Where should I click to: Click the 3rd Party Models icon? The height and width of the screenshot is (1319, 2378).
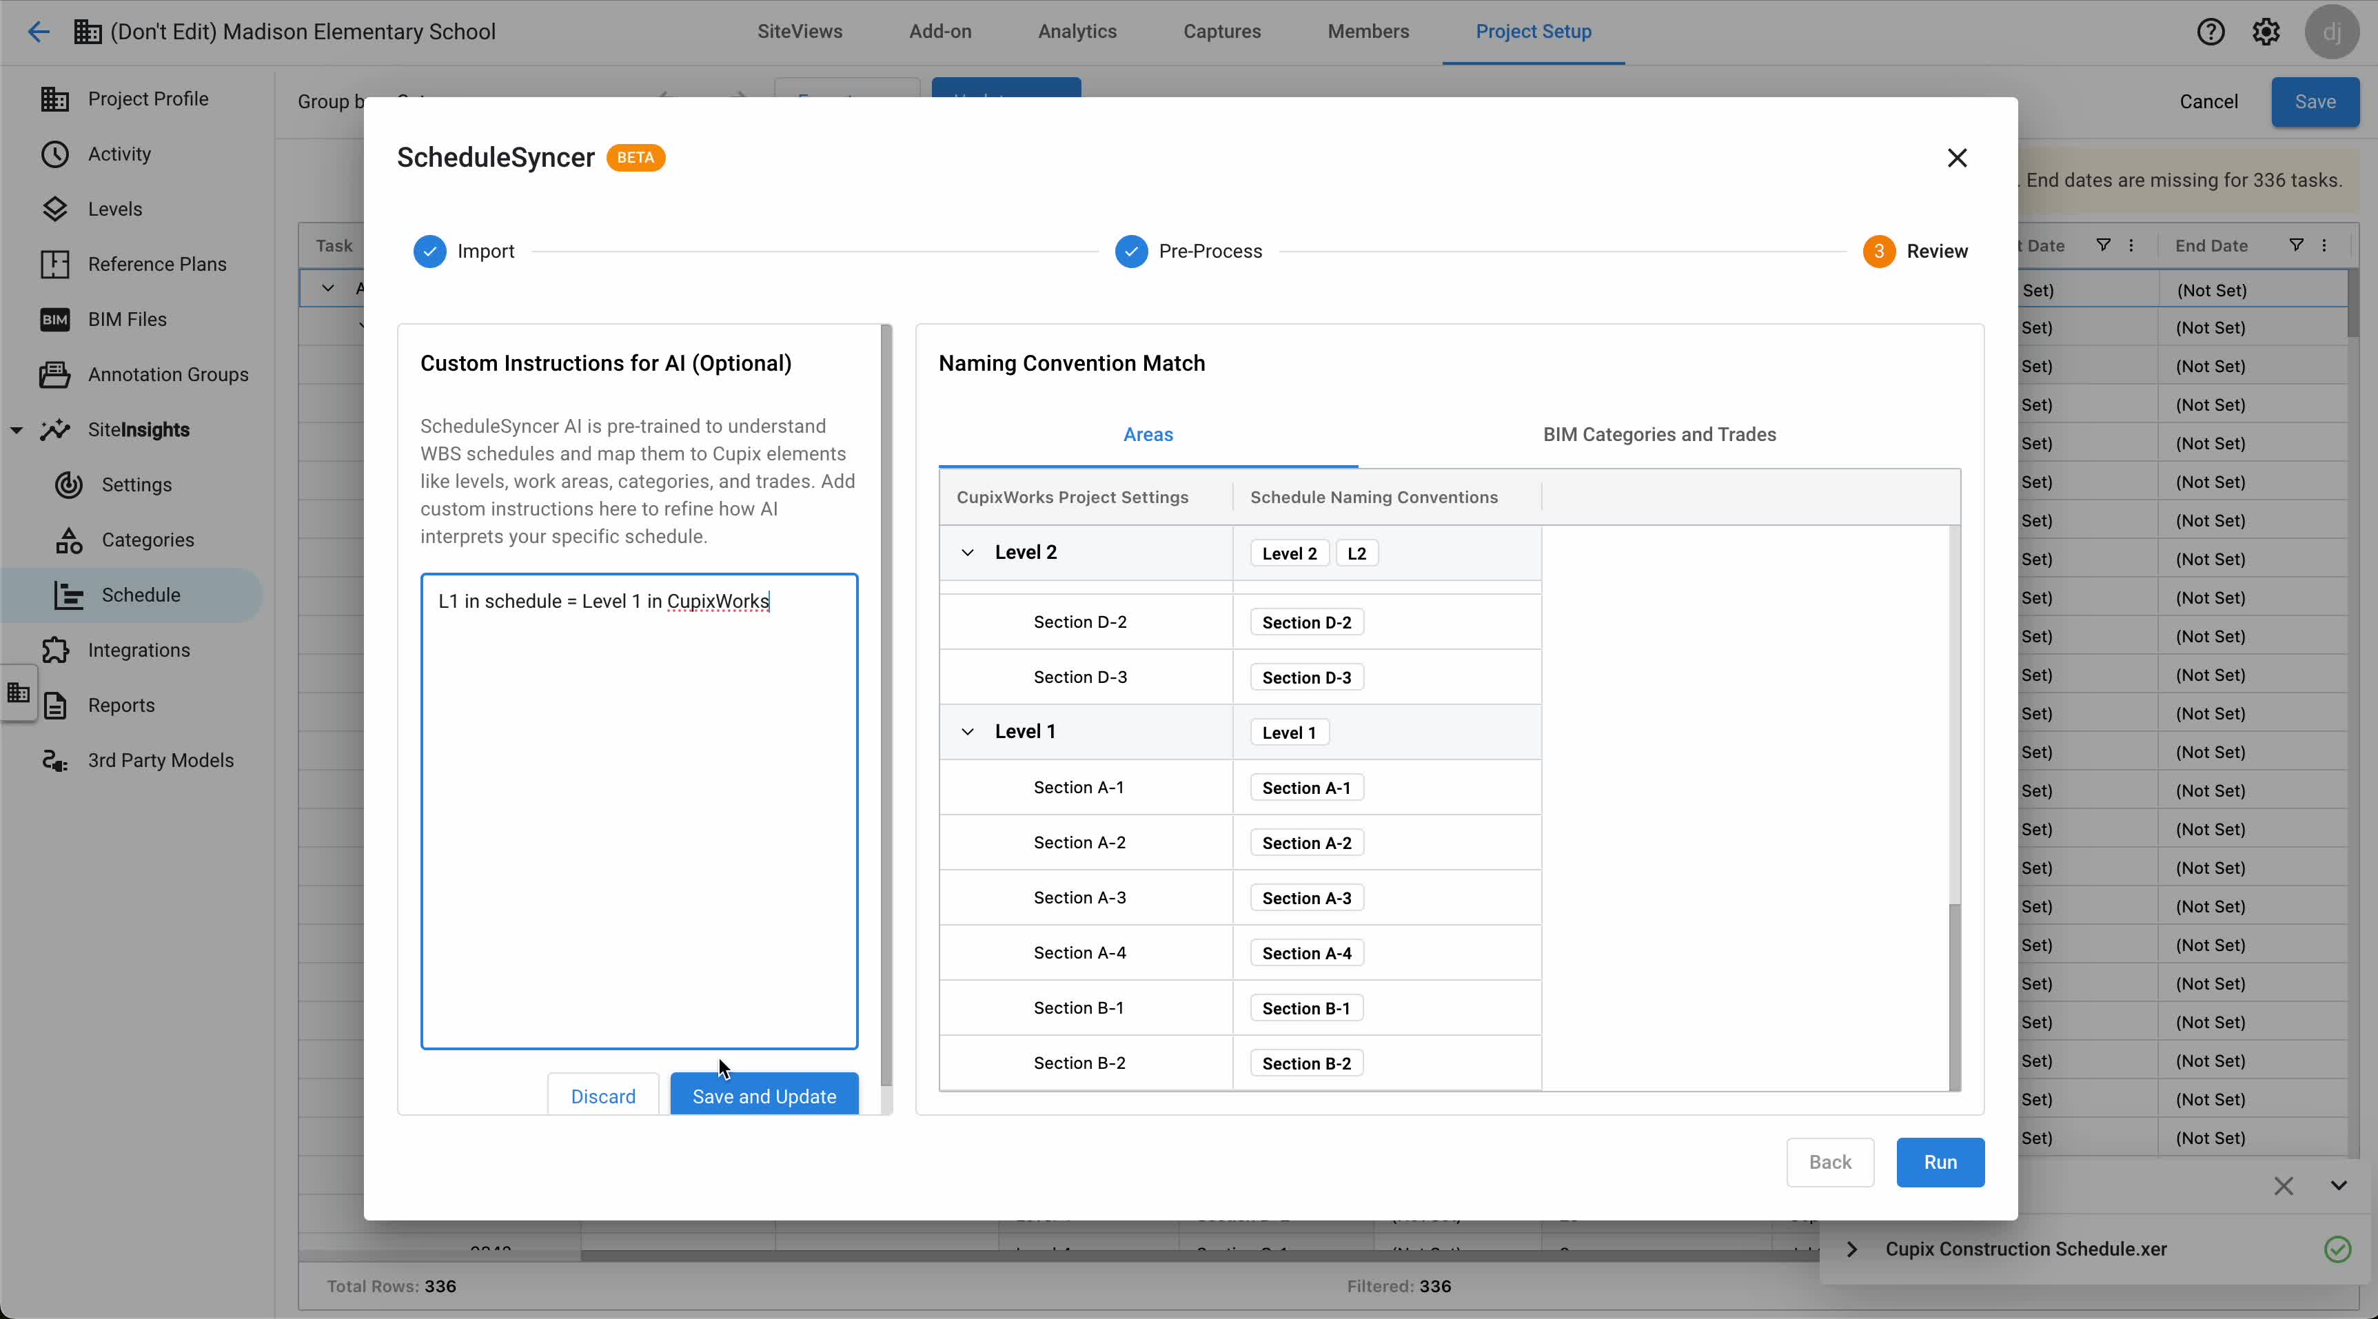pyautogui.click(x=54, y=761)
